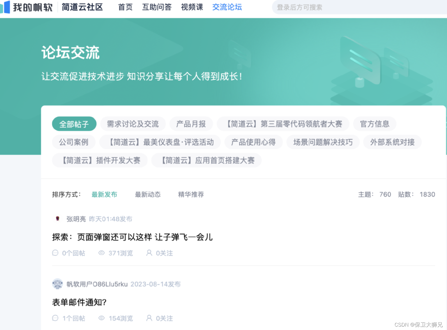Click the 主题: 760 counter
This screenshot has width=447, height=330.
[x=374, y=194]
